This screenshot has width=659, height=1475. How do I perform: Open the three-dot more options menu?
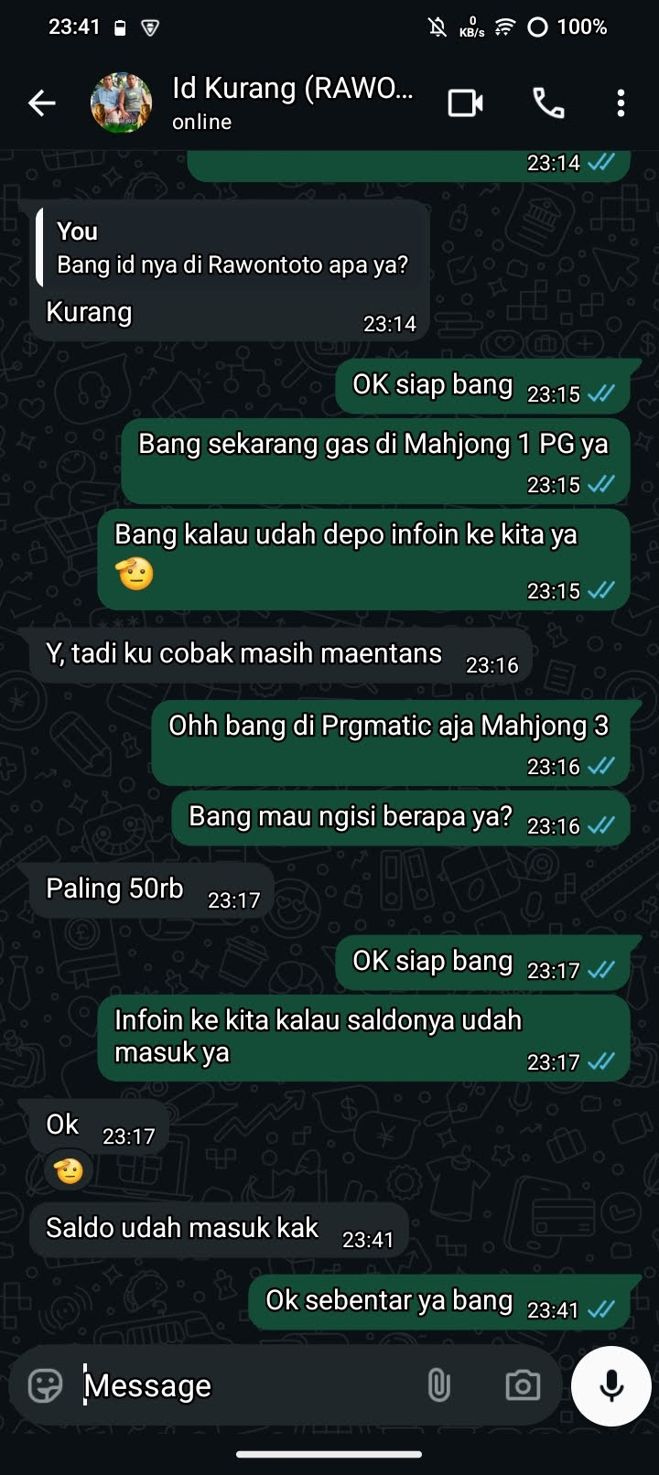[621, 103]
